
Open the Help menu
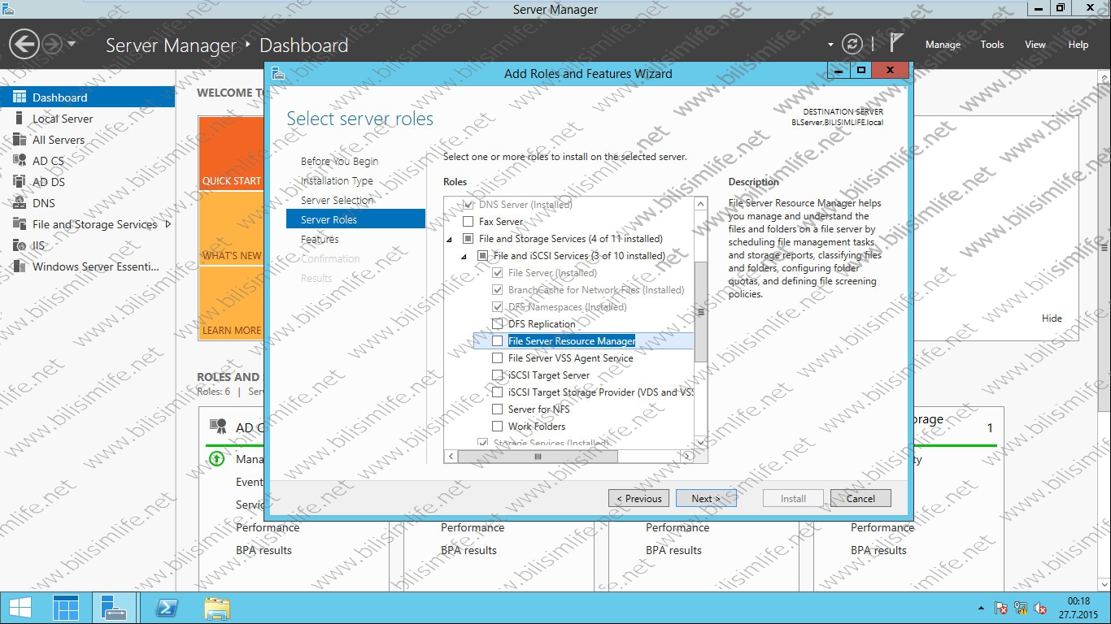click(x=1078, y=45)
